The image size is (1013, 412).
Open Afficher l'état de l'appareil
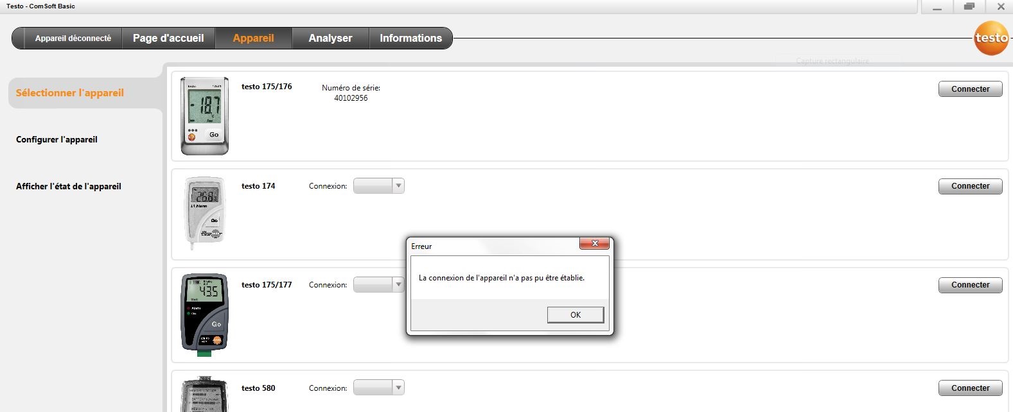coord(69,186)
